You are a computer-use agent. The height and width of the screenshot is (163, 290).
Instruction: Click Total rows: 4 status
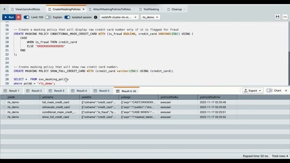280,156
